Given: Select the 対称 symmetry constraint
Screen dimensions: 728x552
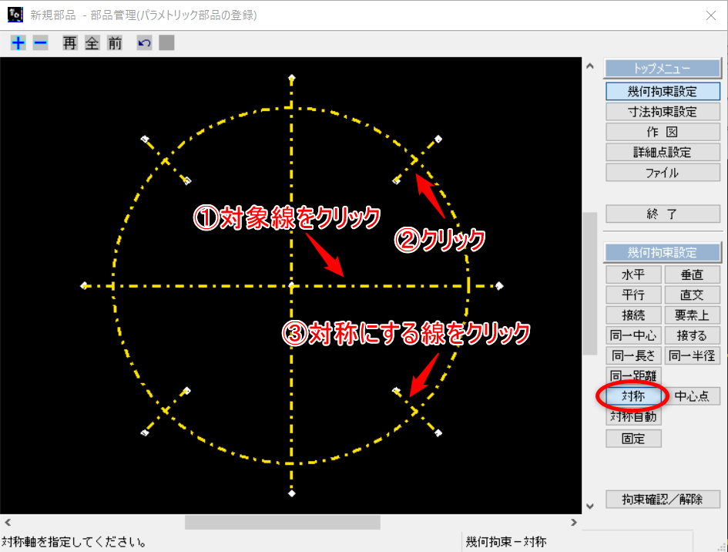Looking at the screenshot, I should (633, 395).
